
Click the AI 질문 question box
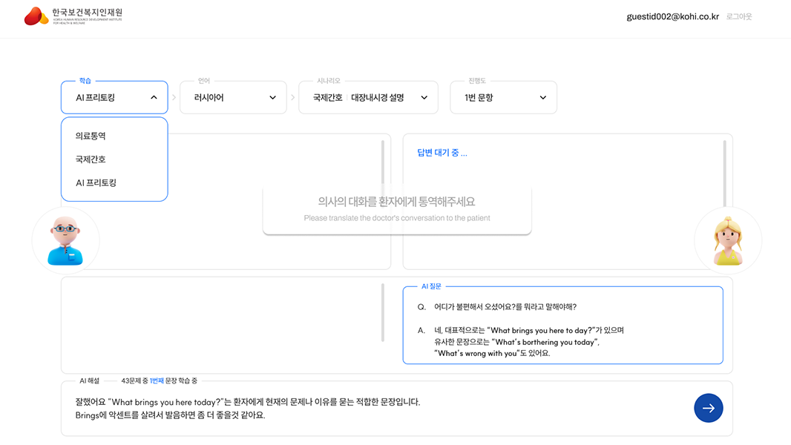click(562, 326)
